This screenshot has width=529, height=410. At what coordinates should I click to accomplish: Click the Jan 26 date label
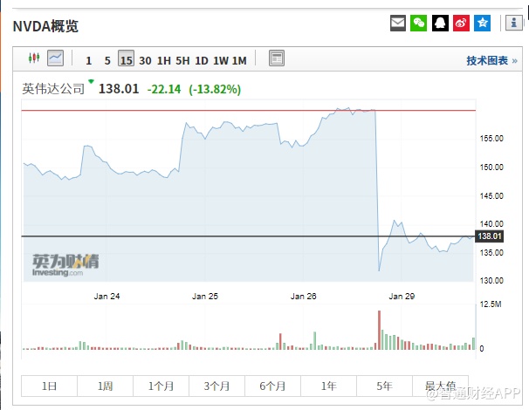click(303, 297)
